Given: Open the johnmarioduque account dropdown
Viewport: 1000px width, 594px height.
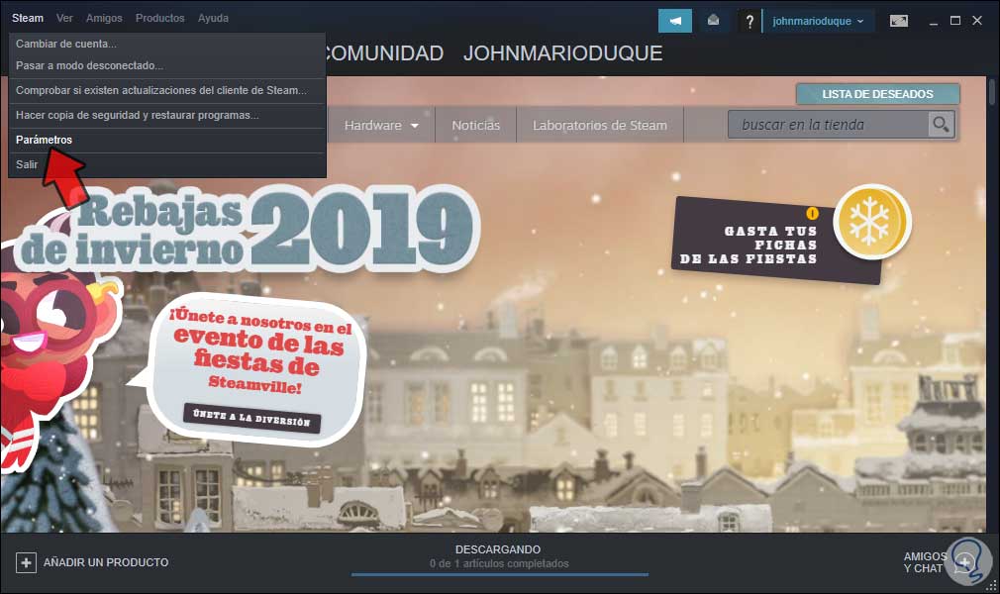Looking at the screenshot, I should click(818, 21).
